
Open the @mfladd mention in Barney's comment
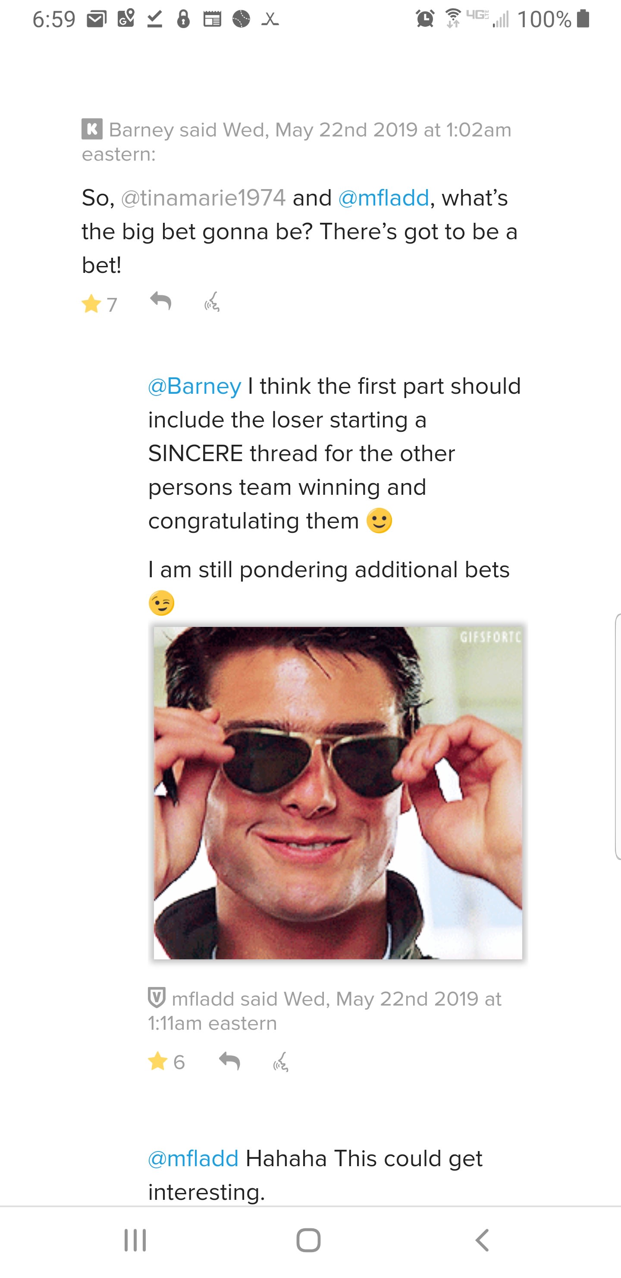click(x=383, y=198)
